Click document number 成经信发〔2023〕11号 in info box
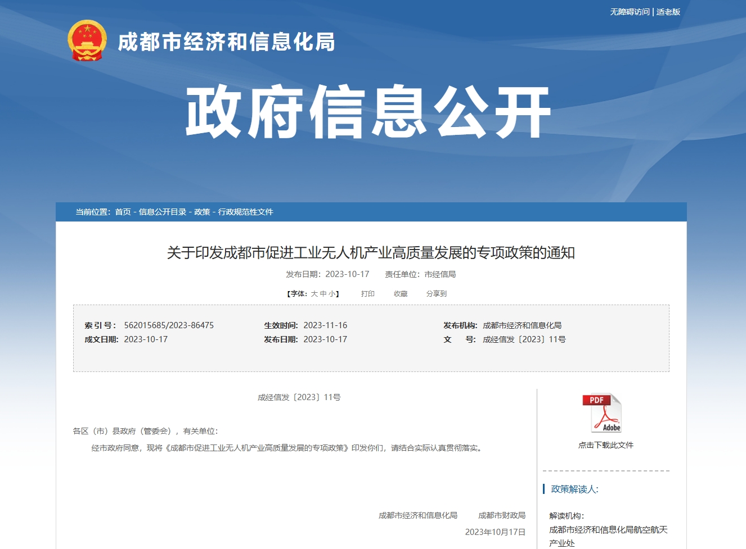Viewport: 746px width, 549px height. pyautogui.click(x=524, y=339)
